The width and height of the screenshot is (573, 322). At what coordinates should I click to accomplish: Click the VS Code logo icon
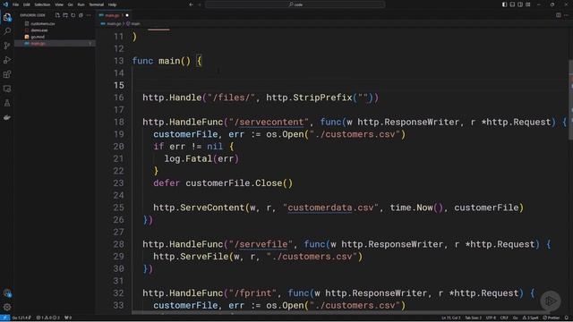point(5,4)
